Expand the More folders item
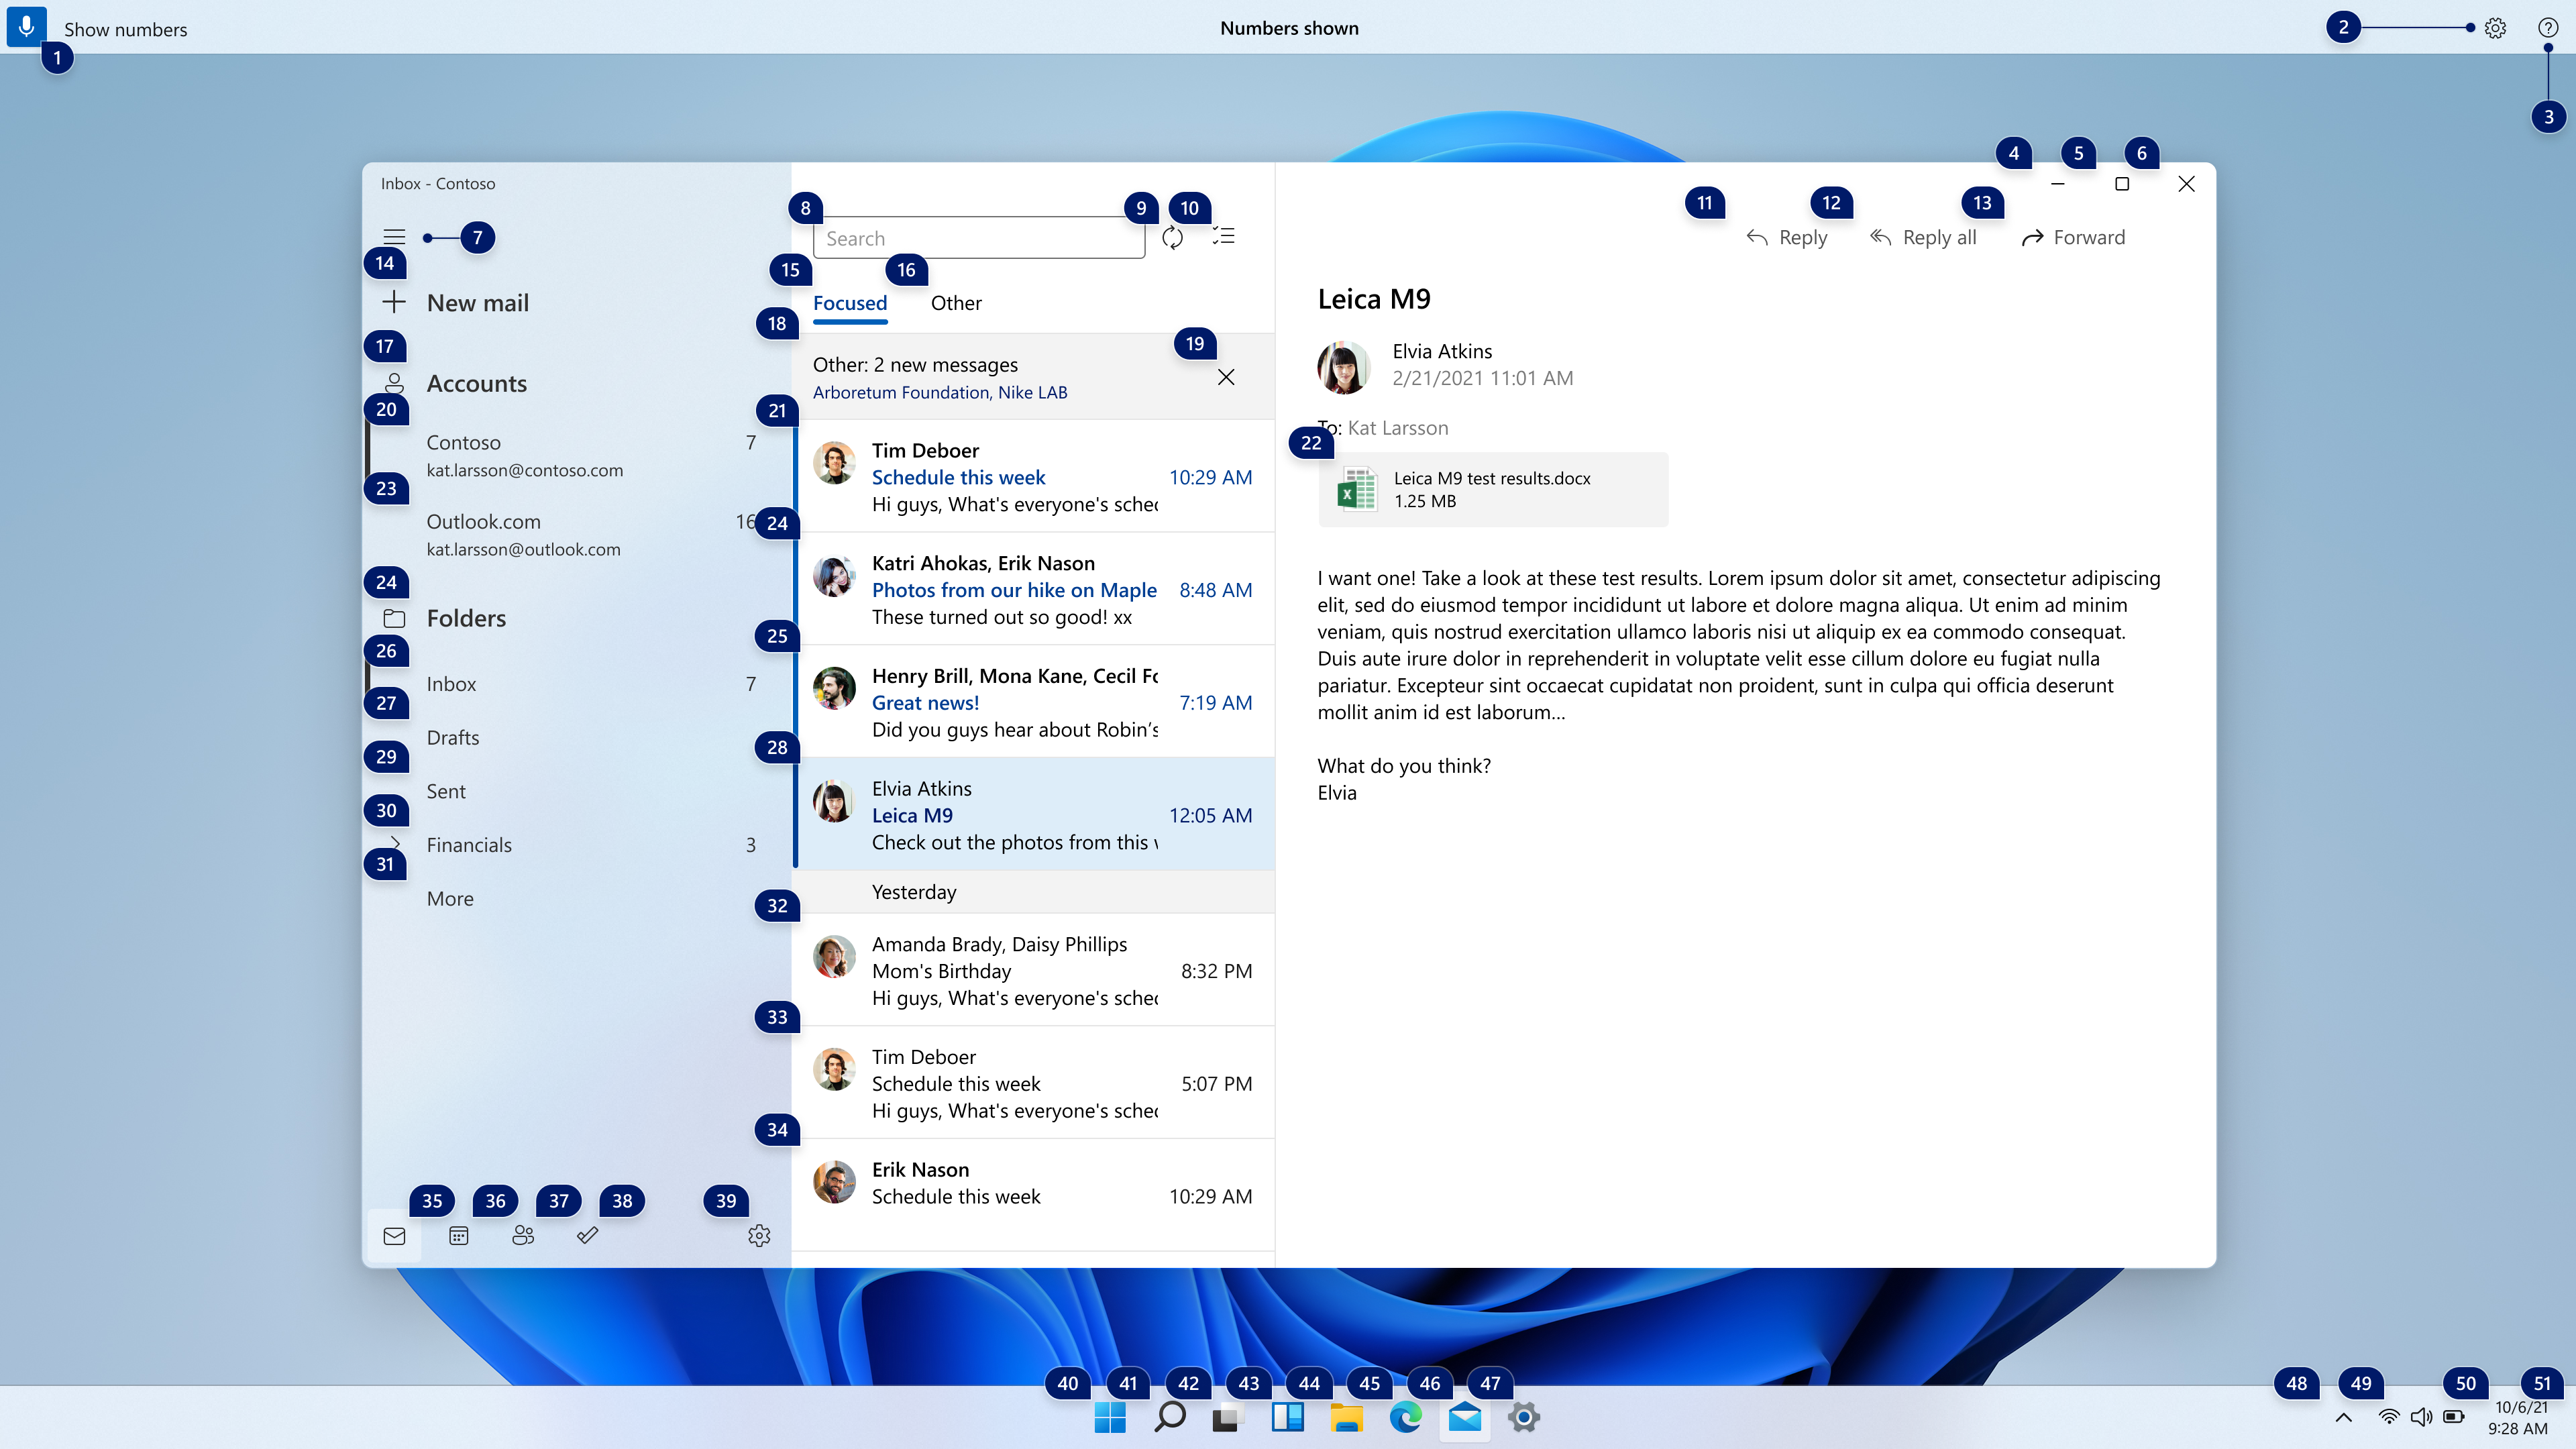This screenshot has height=1449, width=2576. (x=449, y=897)
